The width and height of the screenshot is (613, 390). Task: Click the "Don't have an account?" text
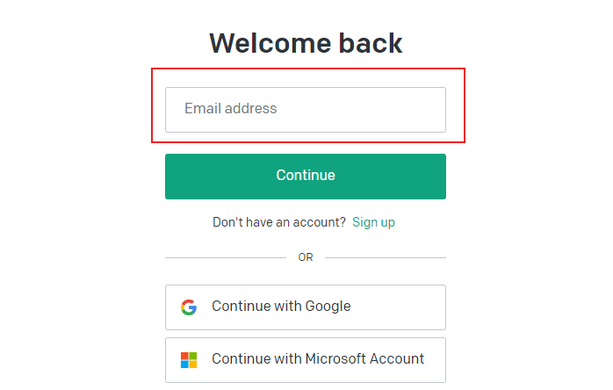pyautogui.click(x=279, y=222)
